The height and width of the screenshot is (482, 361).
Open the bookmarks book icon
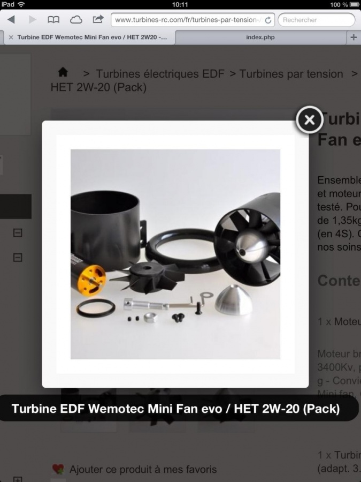tap(53, 20)
